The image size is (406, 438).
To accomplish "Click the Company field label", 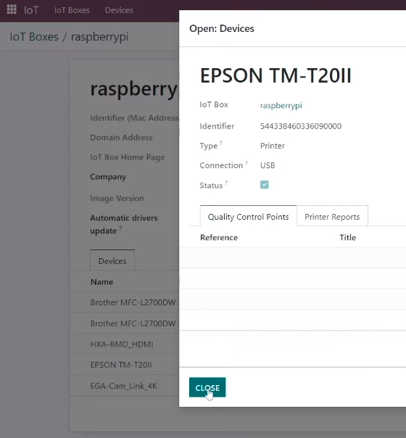I will [108, 177].
